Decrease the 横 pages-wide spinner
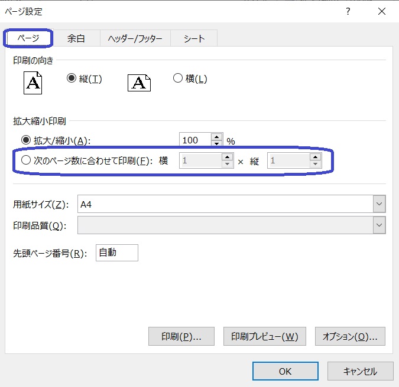The height and width of the screenshot is (387, 399). (227, 164)
